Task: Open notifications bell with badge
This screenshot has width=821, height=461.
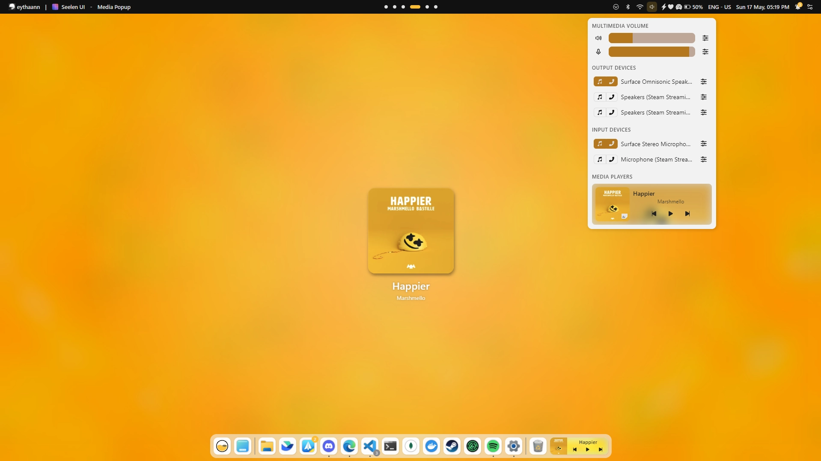Action: (798, 6)
